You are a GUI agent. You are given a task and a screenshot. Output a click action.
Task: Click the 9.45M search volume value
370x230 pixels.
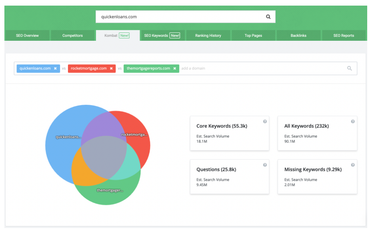[202, 185]
